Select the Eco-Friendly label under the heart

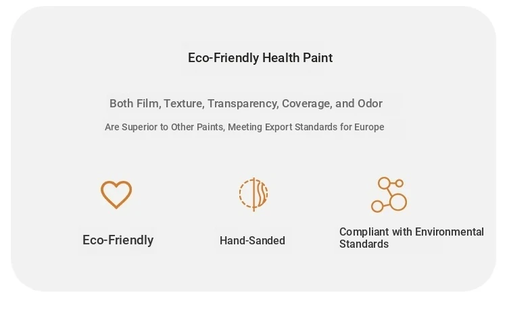coord(118,240)
